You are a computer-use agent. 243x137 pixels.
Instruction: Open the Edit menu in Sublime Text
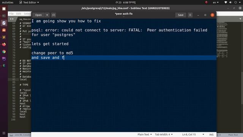coord(19,14)
